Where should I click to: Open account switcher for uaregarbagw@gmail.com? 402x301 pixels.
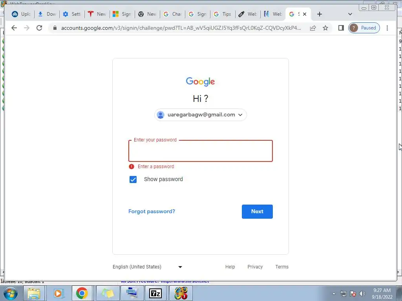(201, 115)
